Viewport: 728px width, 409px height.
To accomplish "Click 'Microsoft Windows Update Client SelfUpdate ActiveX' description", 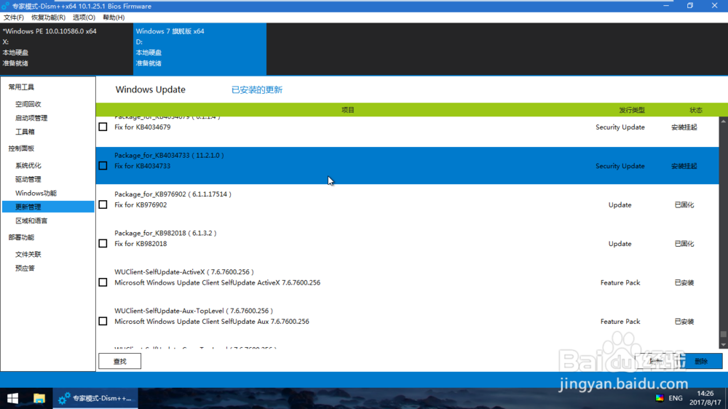I will coord(217,282).
